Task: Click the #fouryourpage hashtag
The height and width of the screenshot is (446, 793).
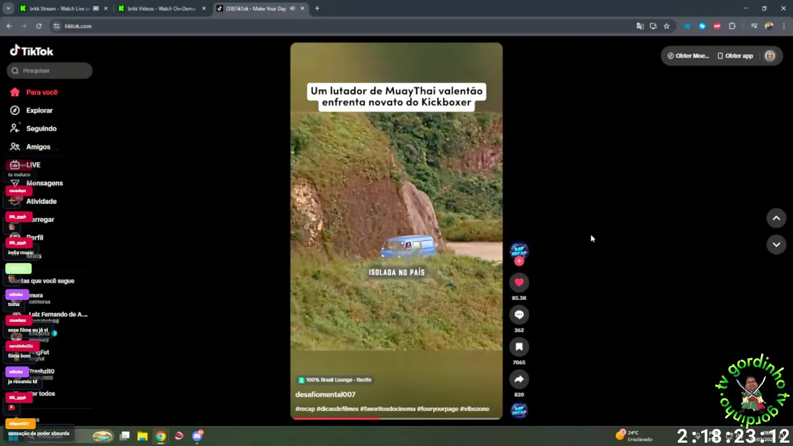Action: click(437, 409)
